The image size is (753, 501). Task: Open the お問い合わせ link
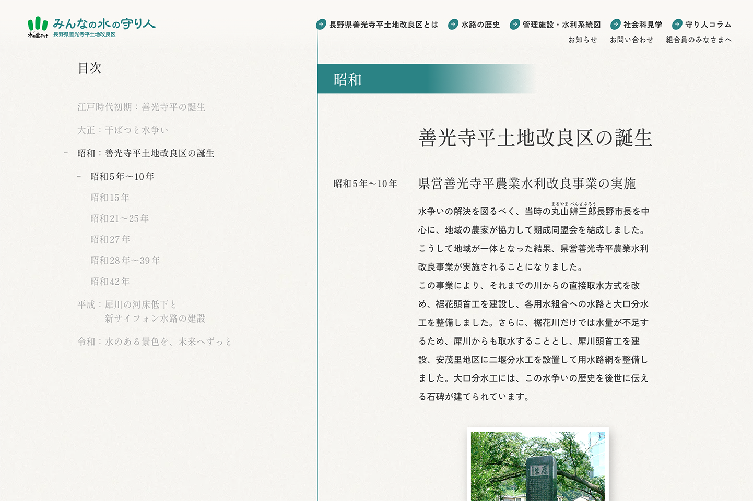point(631,40)
